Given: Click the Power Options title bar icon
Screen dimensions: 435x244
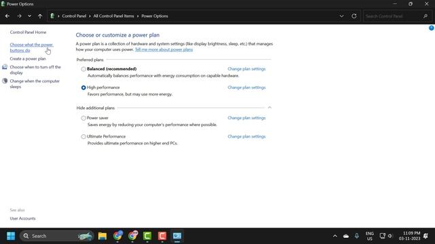Looking at the screenshot, I should (x=3, y=4).
